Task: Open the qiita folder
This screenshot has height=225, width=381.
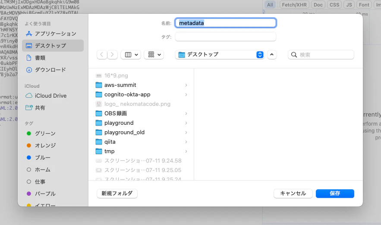Action: point(142,142)
